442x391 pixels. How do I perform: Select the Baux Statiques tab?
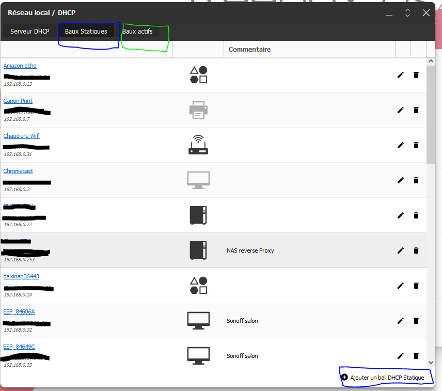pos(86,32)
